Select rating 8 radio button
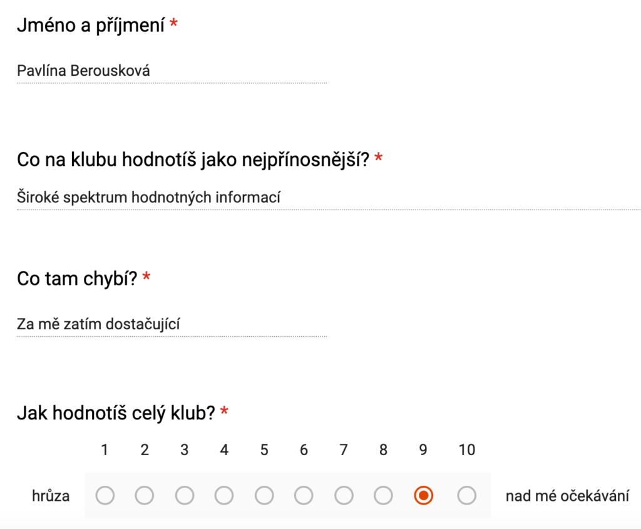 (383, 495)
